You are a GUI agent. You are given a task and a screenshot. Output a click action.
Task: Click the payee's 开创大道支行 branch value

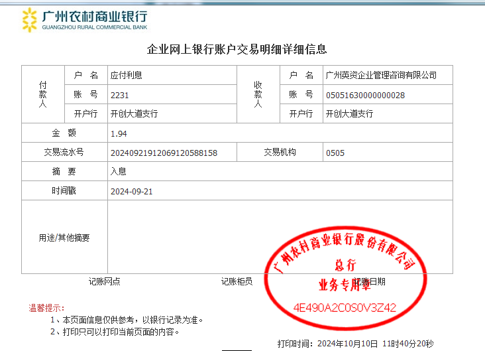click(x=349, y=113)
